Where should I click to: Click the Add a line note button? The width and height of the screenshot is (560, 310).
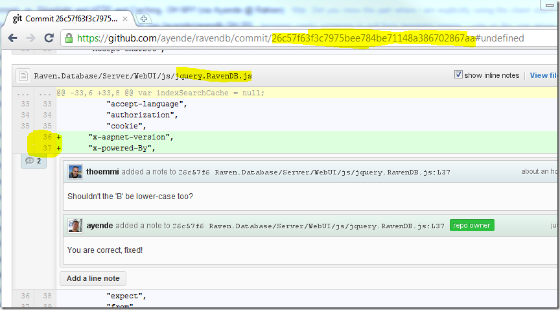tap(93, 278)
